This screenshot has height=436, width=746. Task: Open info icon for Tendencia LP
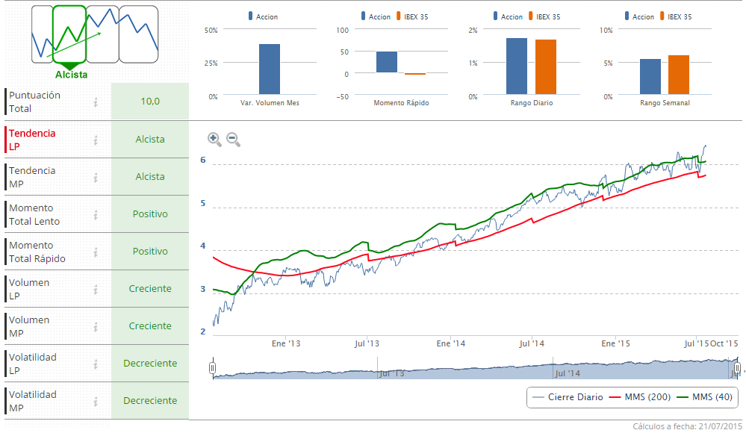pos(96,140)
